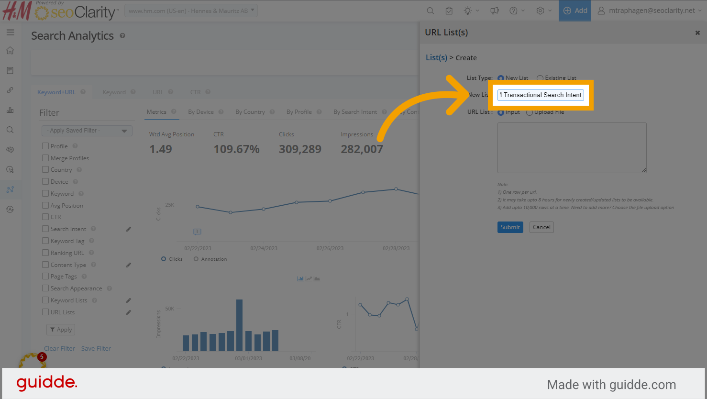This screenshot has height=399, width=707.
Task: Click the Apply filter button
Action: [x=61, y=330]
